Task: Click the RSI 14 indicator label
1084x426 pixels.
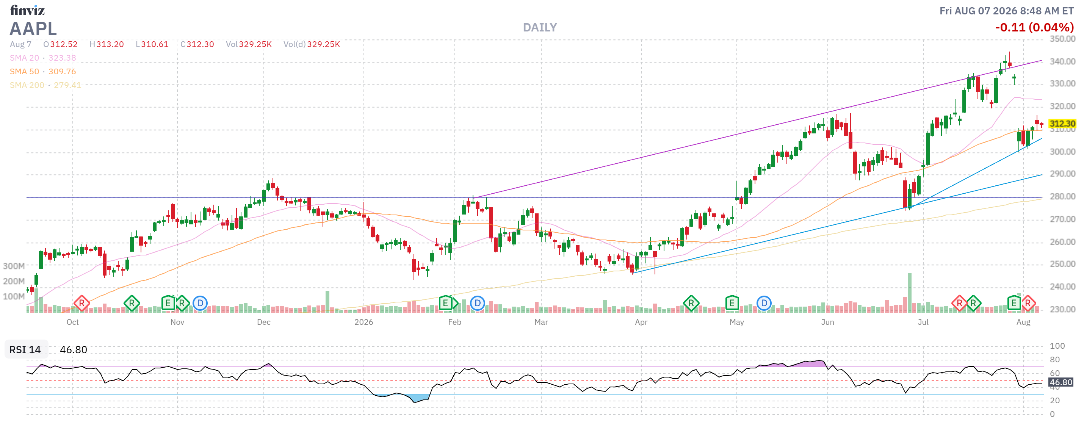Action: tap(25, 350)
